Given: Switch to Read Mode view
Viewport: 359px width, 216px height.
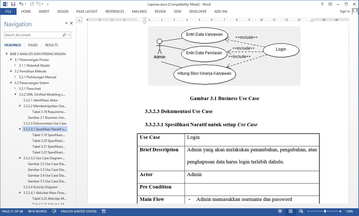Looking at the screenshot, I should tap(280, 211).
